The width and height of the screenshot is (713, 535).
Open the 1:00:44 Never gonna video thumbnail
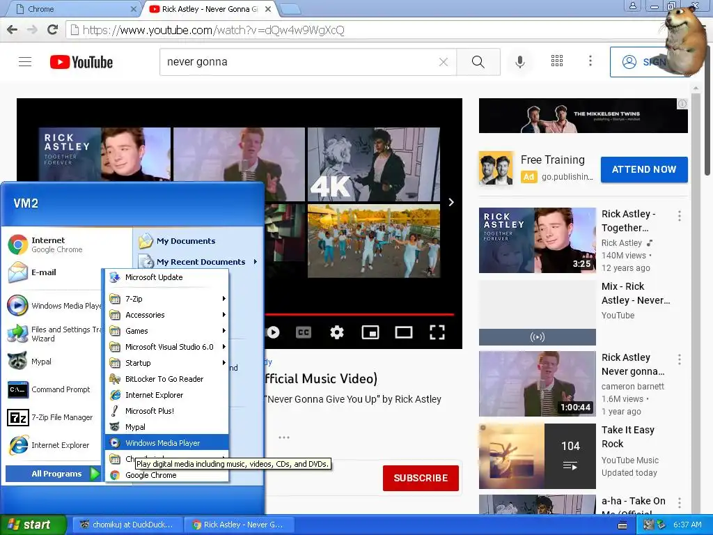pos(537,384)
